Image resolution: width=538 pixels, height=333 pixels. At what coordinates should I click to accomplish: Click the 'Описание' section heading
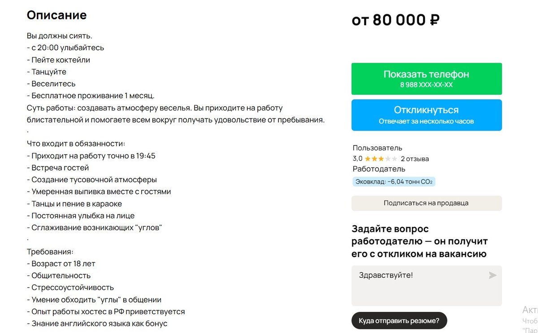[57, 15]
